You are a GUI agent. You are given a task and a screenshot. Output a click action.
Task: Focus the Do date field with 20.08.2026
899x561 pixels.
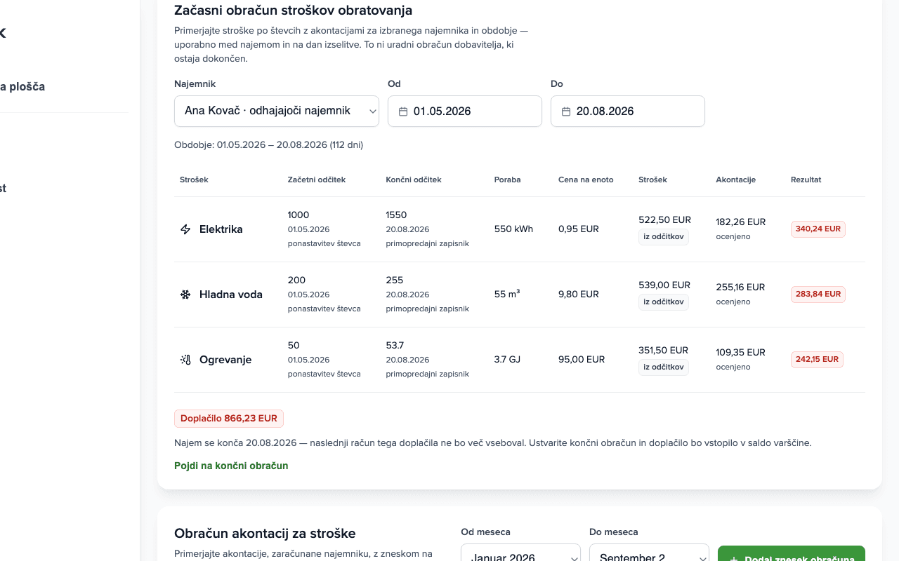[628, 111]
